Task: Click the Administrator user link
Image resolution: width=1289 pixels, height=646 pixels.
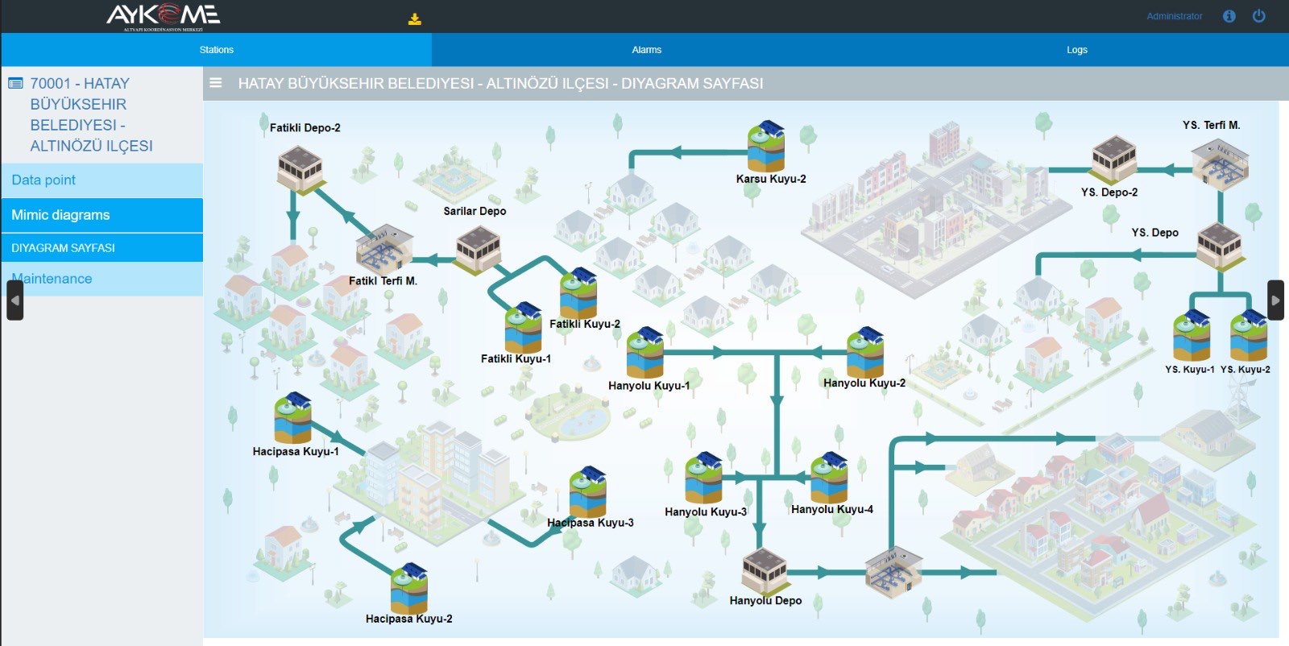Action: coord(1175,16)
